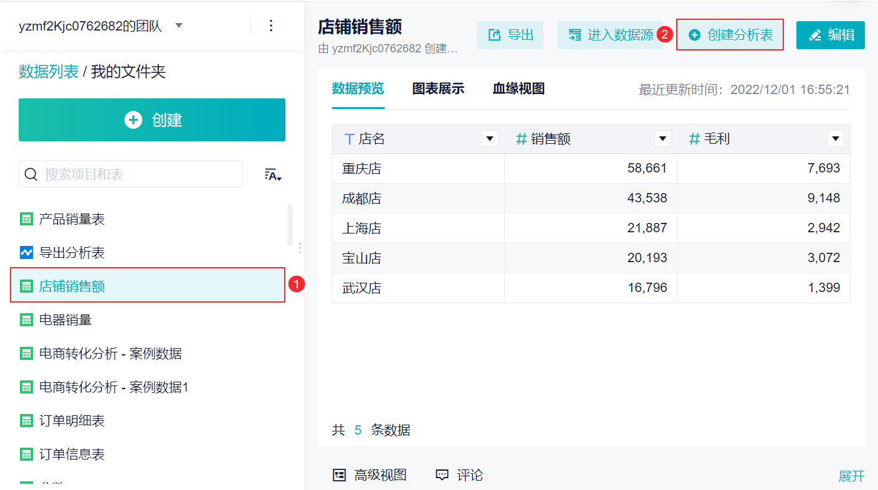Open the 店名 column dropdown arrow
The height and width of the screenshot is (490, 878).
coord(490,139)
